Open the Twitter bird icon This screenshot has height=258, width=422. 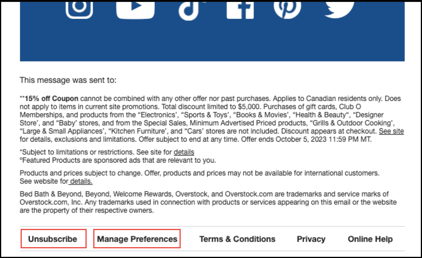[339, 7]
